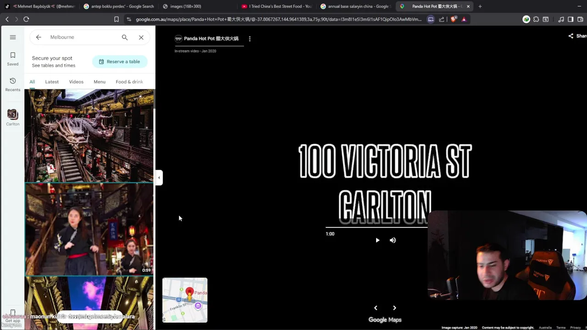Toggle the browser sidebar panel icon
This screenshot has height=330, width=587.
[x=570, y=19]
